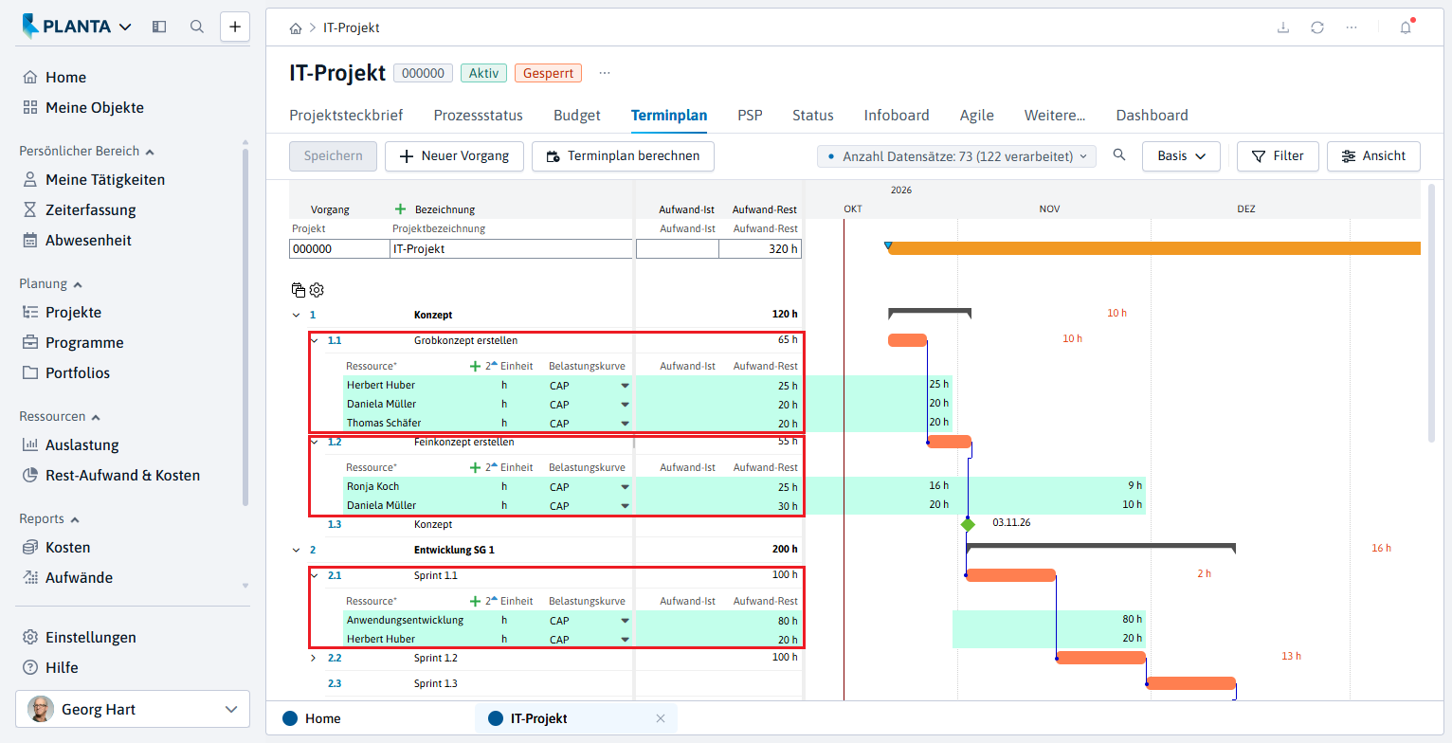
Task: Go to home via breadcrumb house icon
Action: (x=296, y=28)
